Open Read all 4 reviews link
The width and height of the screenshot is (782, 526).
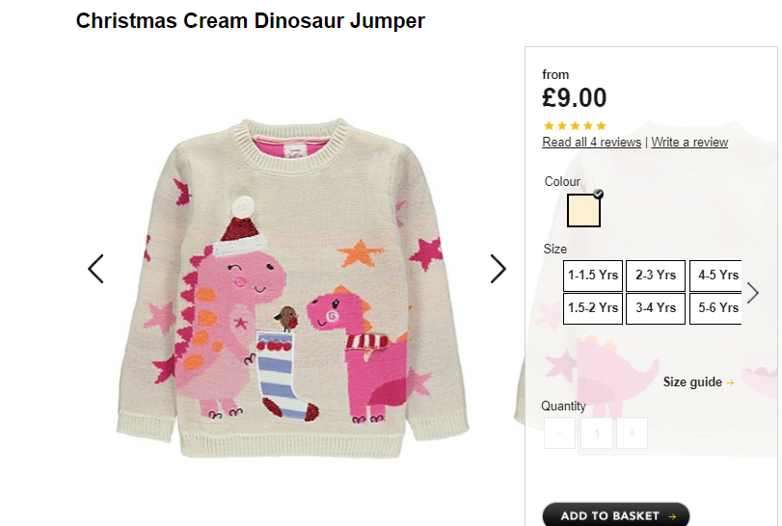click(x=592, y=143)
